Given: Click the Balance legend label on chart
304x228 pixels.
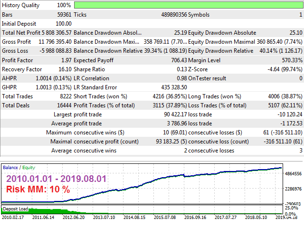Looking at the screenshot, I should pos(11,168).
